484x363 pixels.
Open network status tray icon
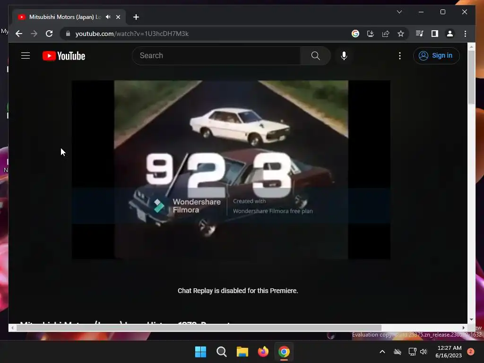click(412, 352)
